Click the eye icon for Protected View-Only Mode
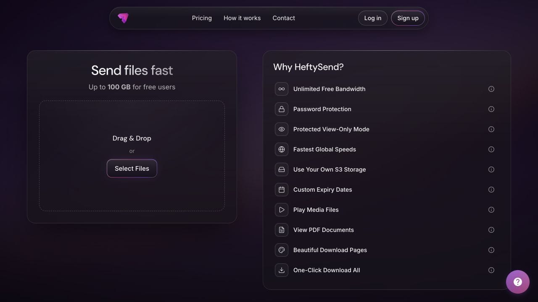The width and height of the screenshot is (538, 302). 282,129
